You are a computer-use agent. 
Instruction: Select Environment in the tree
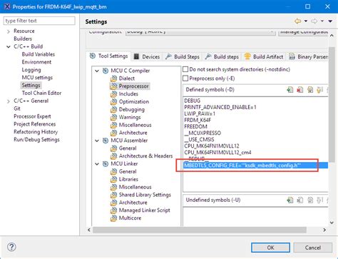(36, 62)
